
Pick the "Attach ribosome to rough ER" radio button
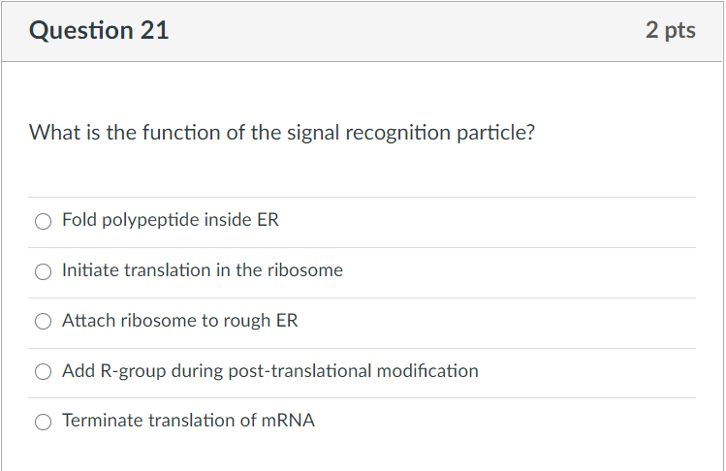[x=43, y=321]
